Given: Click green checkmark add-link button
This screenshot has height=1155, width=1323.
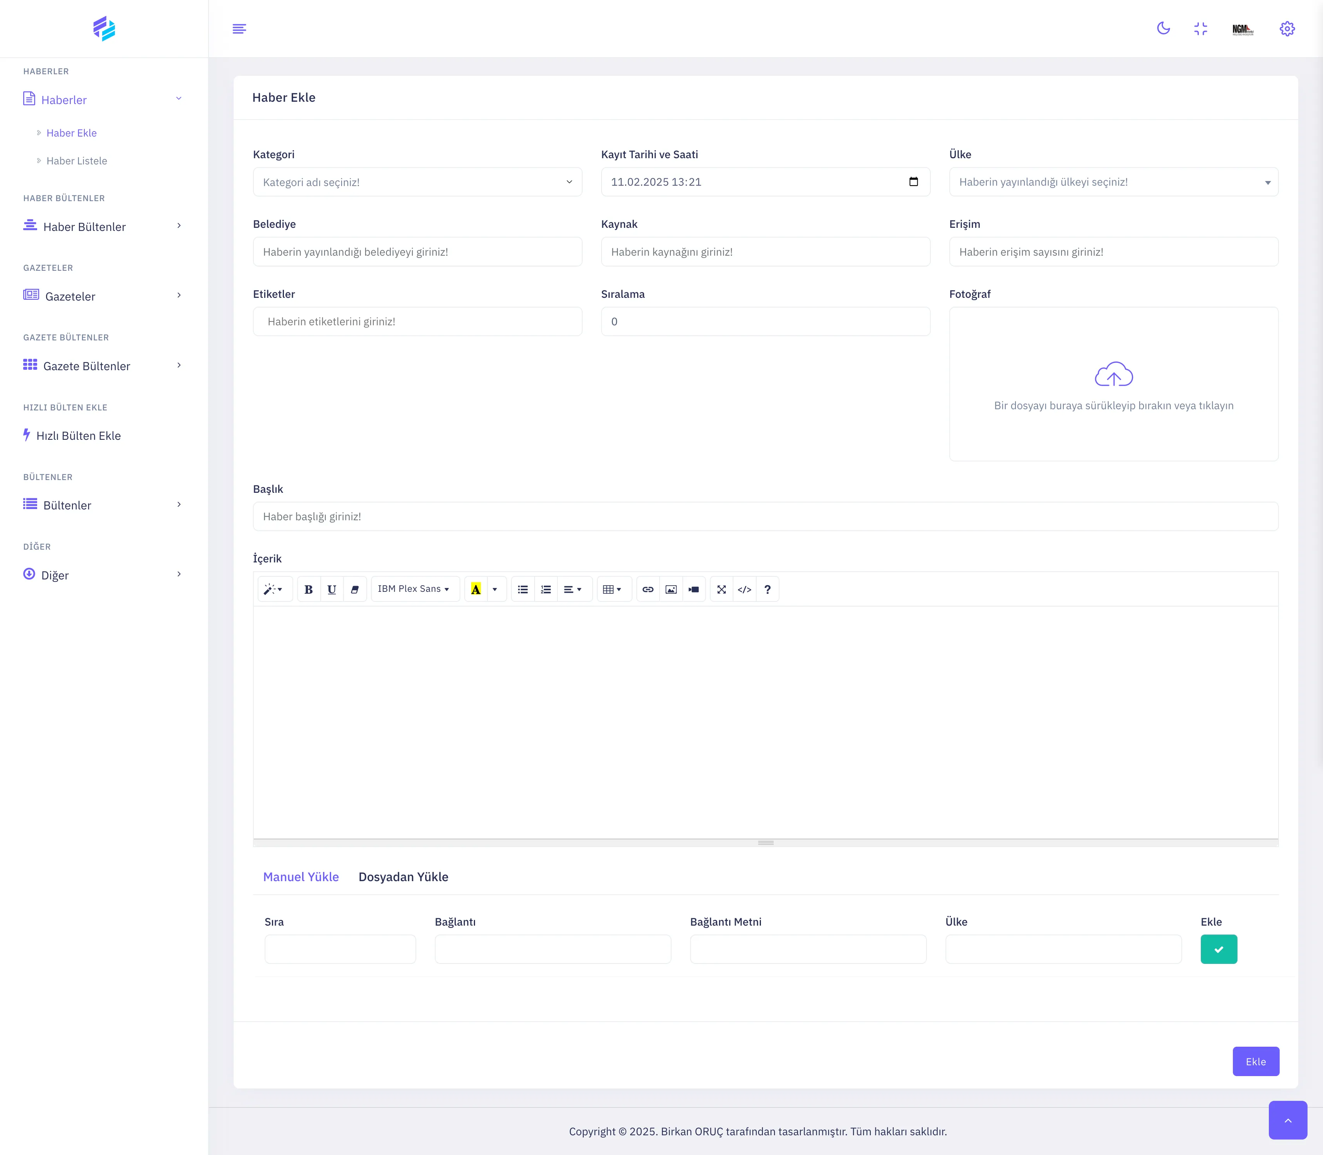Looking at the screenshot, I should click(x=1218, y=949).
